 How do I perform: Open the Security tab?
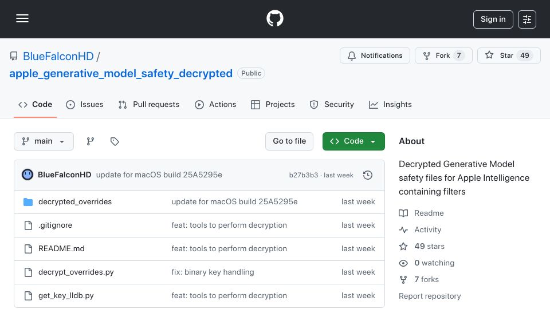coord(332,104)
